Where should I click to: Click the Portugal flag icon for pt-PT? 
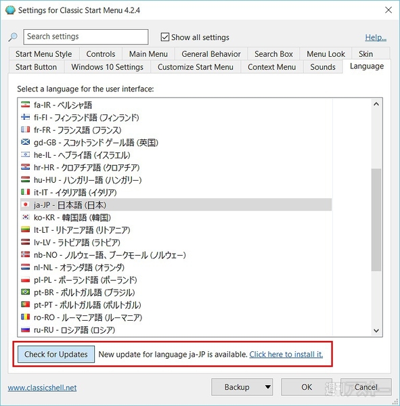[26, 304]
